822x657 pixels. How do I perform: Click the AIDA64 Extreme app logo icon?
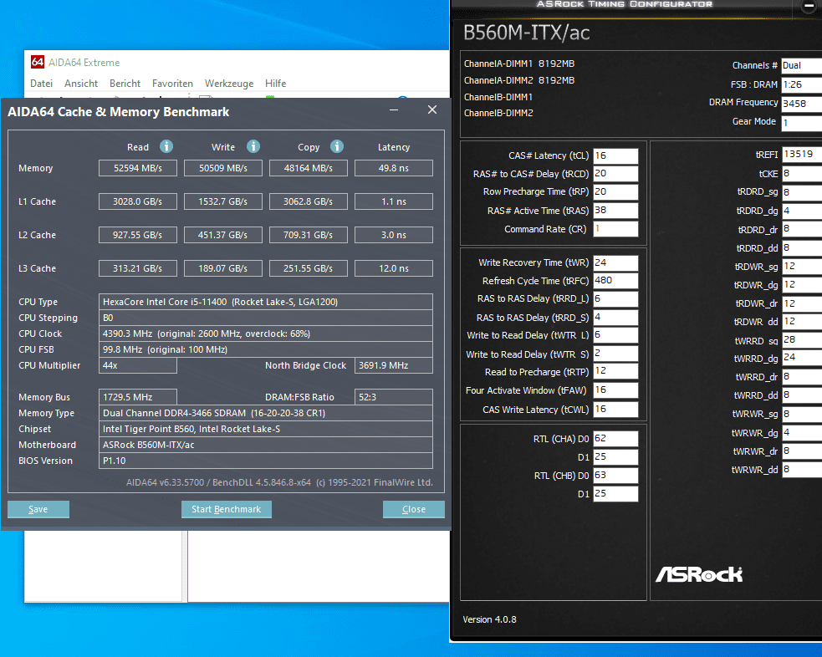coord(38,62)
